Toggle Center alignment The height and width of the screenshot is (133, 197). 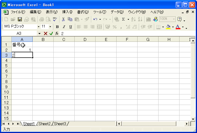tap(86, 27)
